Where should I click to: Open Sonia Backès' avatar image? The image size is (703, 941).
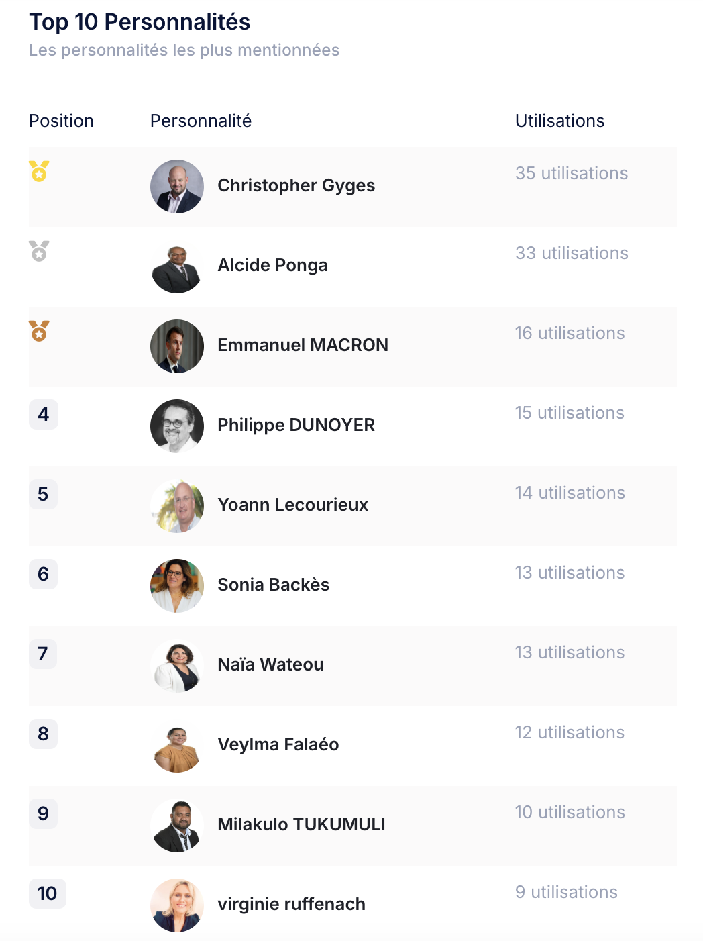177,586
